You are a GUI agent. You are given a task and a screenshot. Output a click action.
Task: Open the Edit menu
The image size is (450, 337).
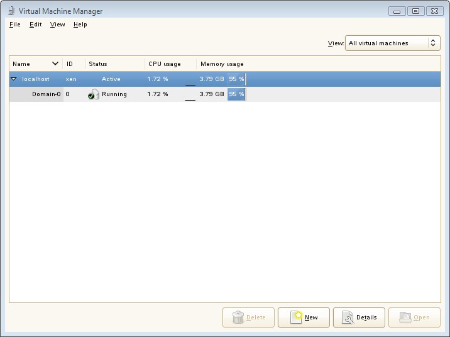(x=35, y=25)
